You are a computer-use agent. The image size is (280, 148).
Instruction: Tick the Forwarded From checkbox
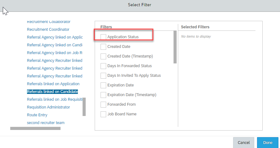(103, 104)
